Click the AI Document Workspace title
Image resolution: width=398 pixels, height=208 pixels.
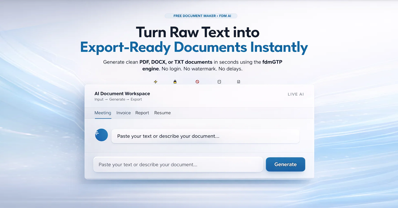pyautogui.click(x=122, y=93)
